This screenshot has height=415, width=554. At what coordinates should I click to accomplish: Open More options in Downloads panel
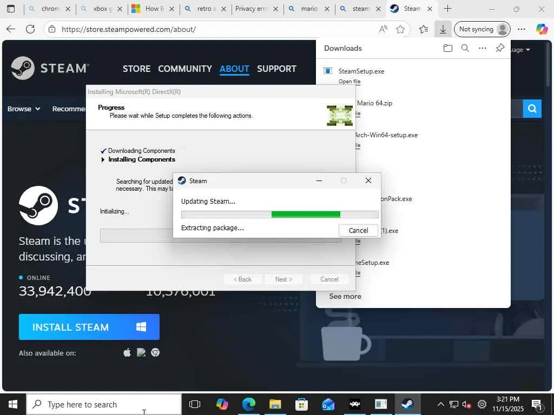tap(482, 48)
